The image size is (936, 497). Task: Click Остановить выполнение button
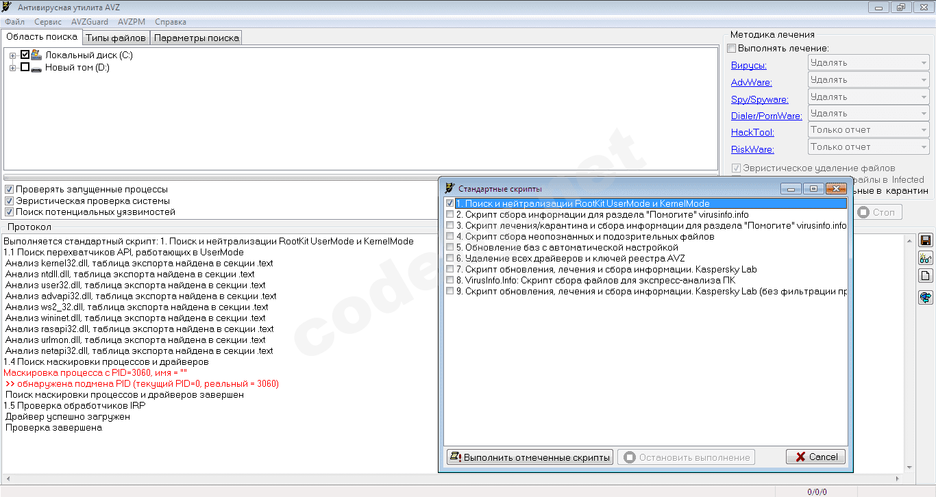(x=687, y=457)
